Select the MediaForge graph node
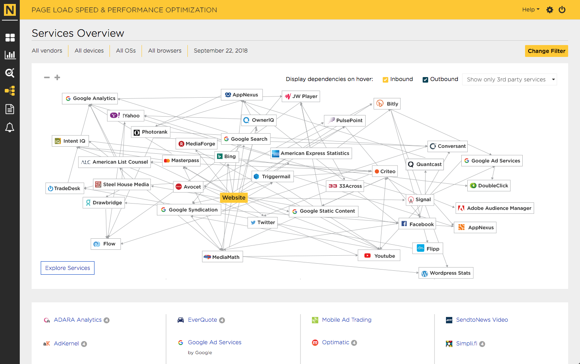Screen dimensions: 580x364 (x=197, y=144)
